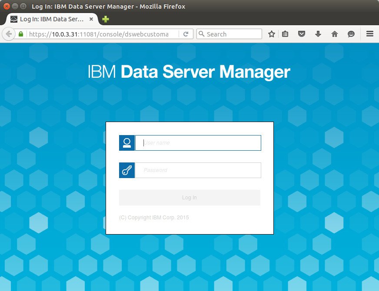The image size is (379, 291).
Task: Click the key icon beside Password
Action: [127, 170]
